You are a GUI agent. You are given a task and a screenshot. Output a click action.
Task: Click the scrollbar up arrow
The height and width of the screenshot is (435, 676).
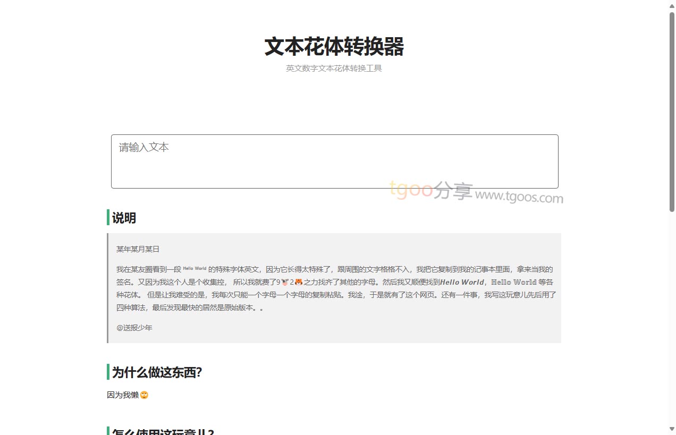[x=672, y=5]
